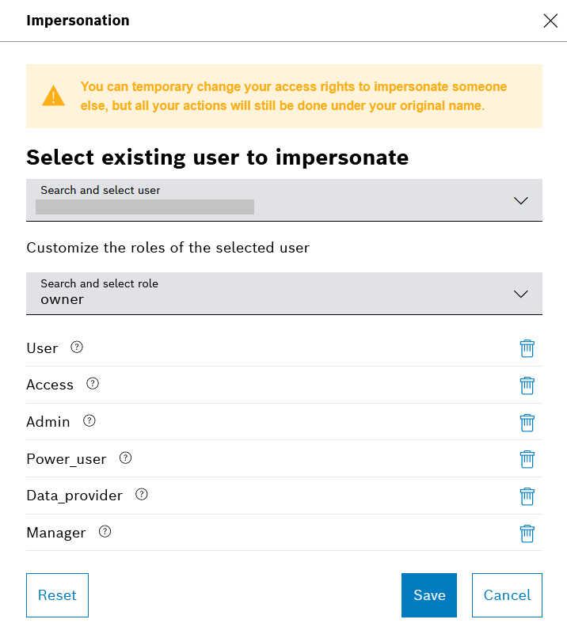Image resolution: width=567 pixels, height=642 pixels.
Task: Save the impersonation settings
Action: point(429,595)
